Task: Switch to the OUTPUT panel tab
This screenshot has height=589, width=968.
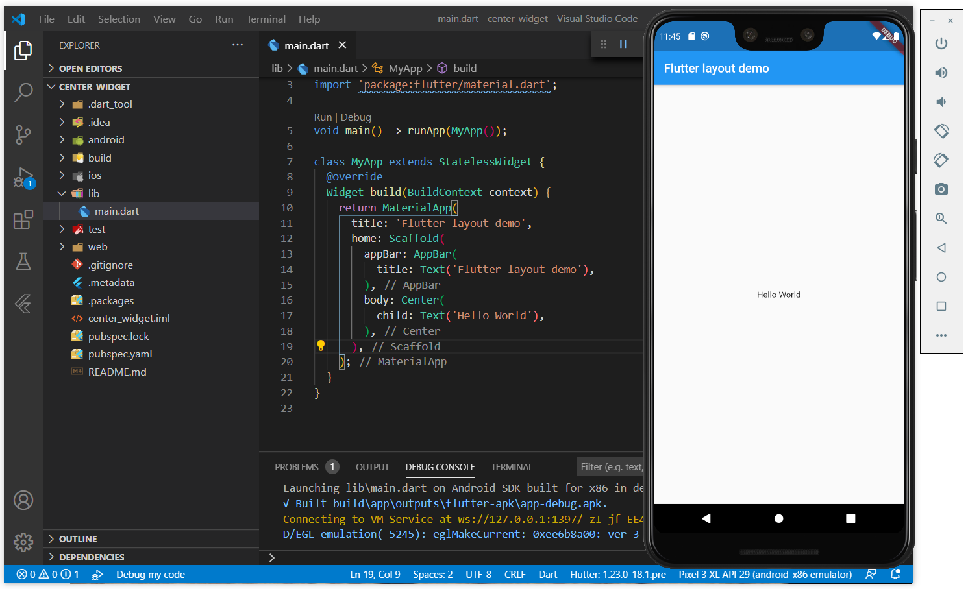Action: point(372,466)
